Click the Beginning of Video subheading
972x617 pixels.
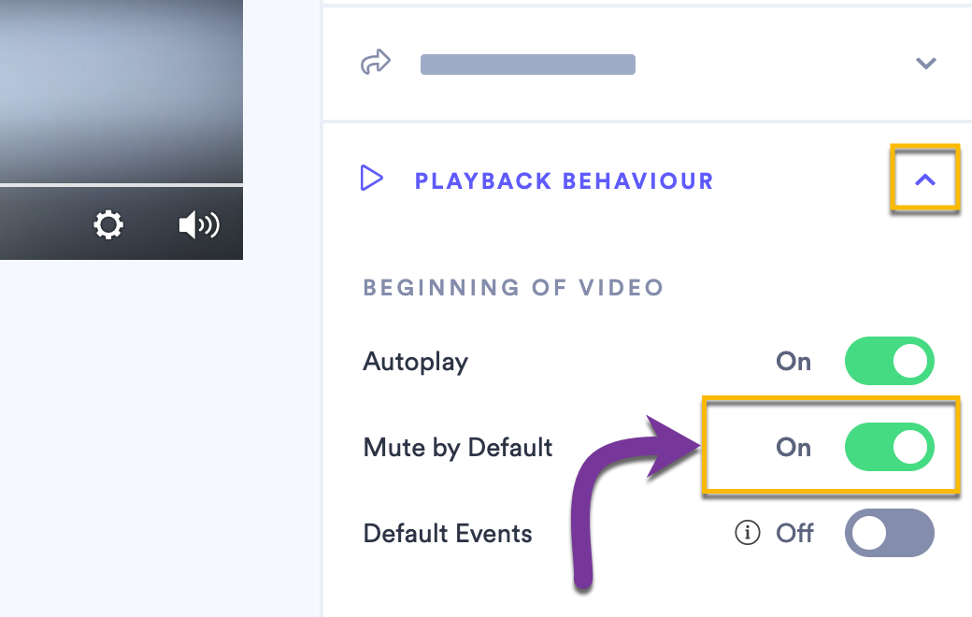(513, 287)
